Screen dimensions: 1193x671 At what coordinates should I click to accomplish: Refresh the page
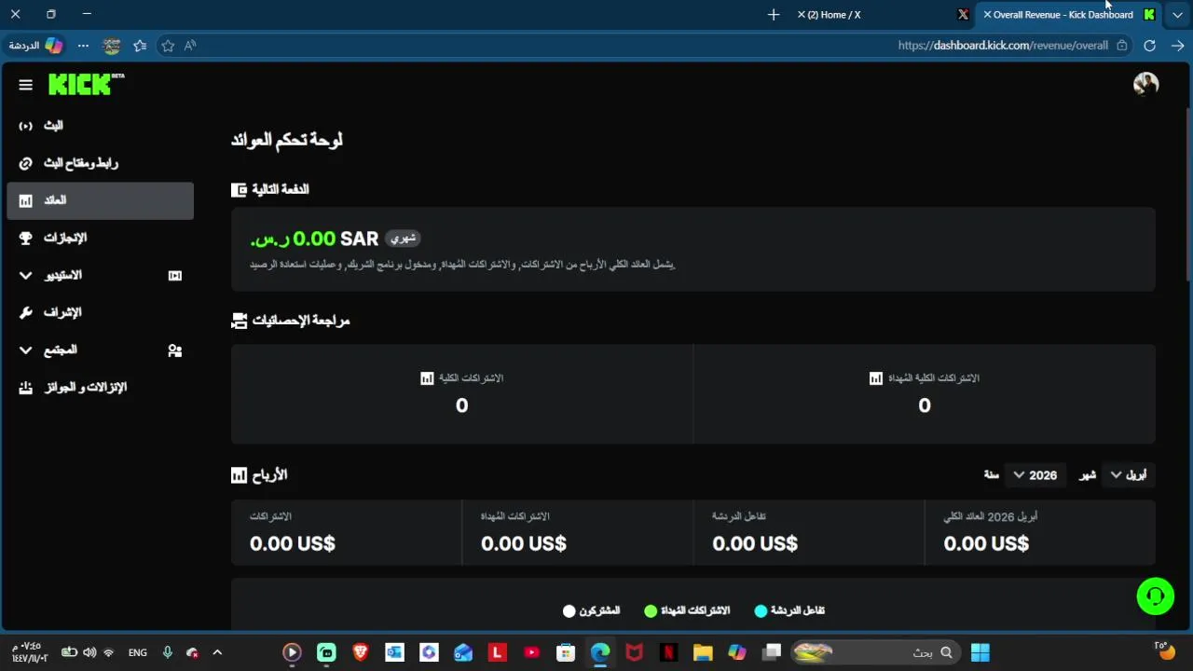(x=1149, y=46)
